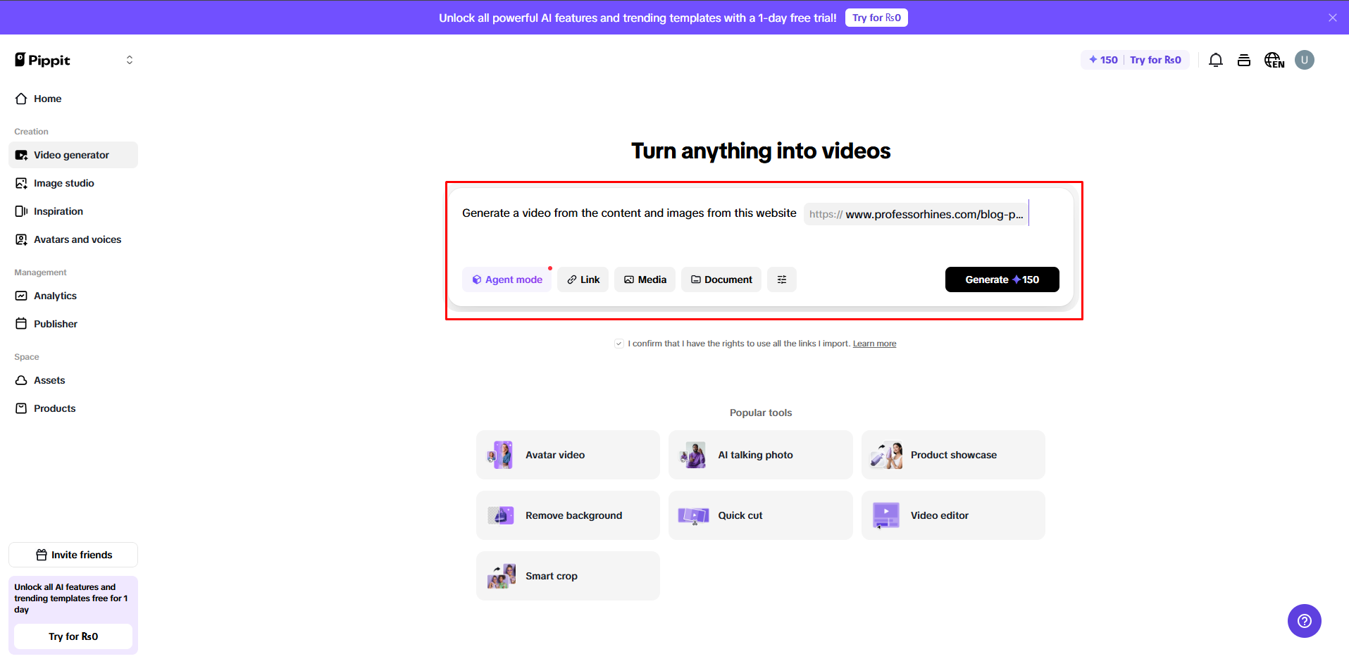Click Invite friends button
This screenshot has width=1349, height=666.
73,555
